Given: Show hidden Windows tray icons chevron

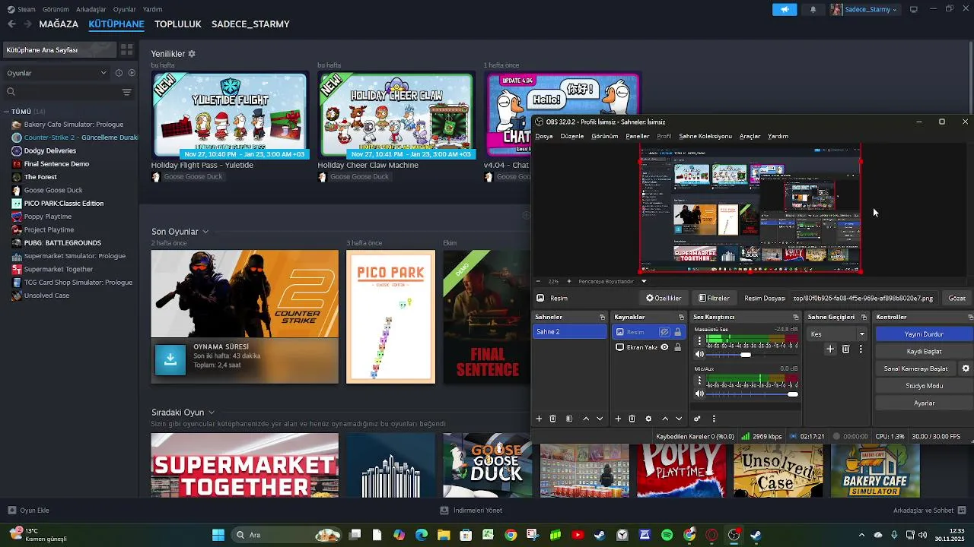Looking at the screenshot, I should [x=861, y=535].
